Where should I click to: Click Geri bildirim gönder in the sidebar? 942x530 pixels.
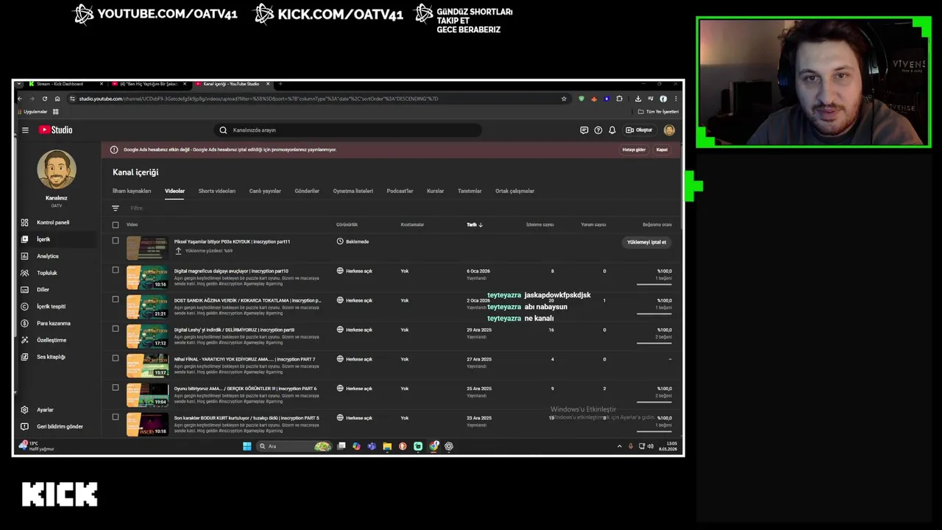[x=59, y=427]
